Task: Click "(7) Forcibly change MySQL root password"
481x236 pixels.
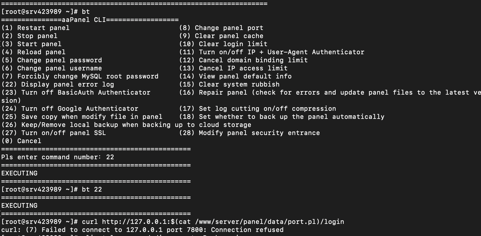Action: click(x=80, y=76)
